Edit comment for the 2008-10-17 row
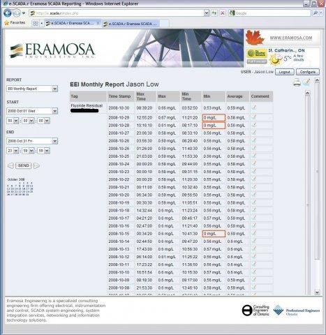Screen dimensions: 326x335 click(254, 218)
